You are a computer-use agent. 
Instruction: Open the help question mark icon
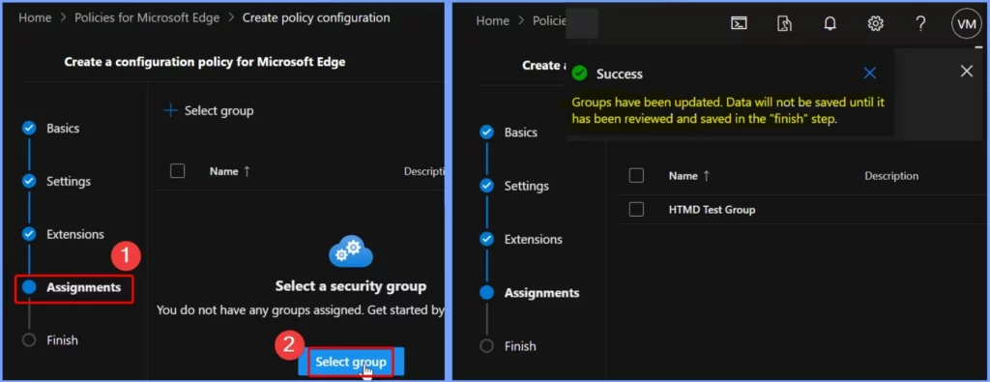[920, 23]
